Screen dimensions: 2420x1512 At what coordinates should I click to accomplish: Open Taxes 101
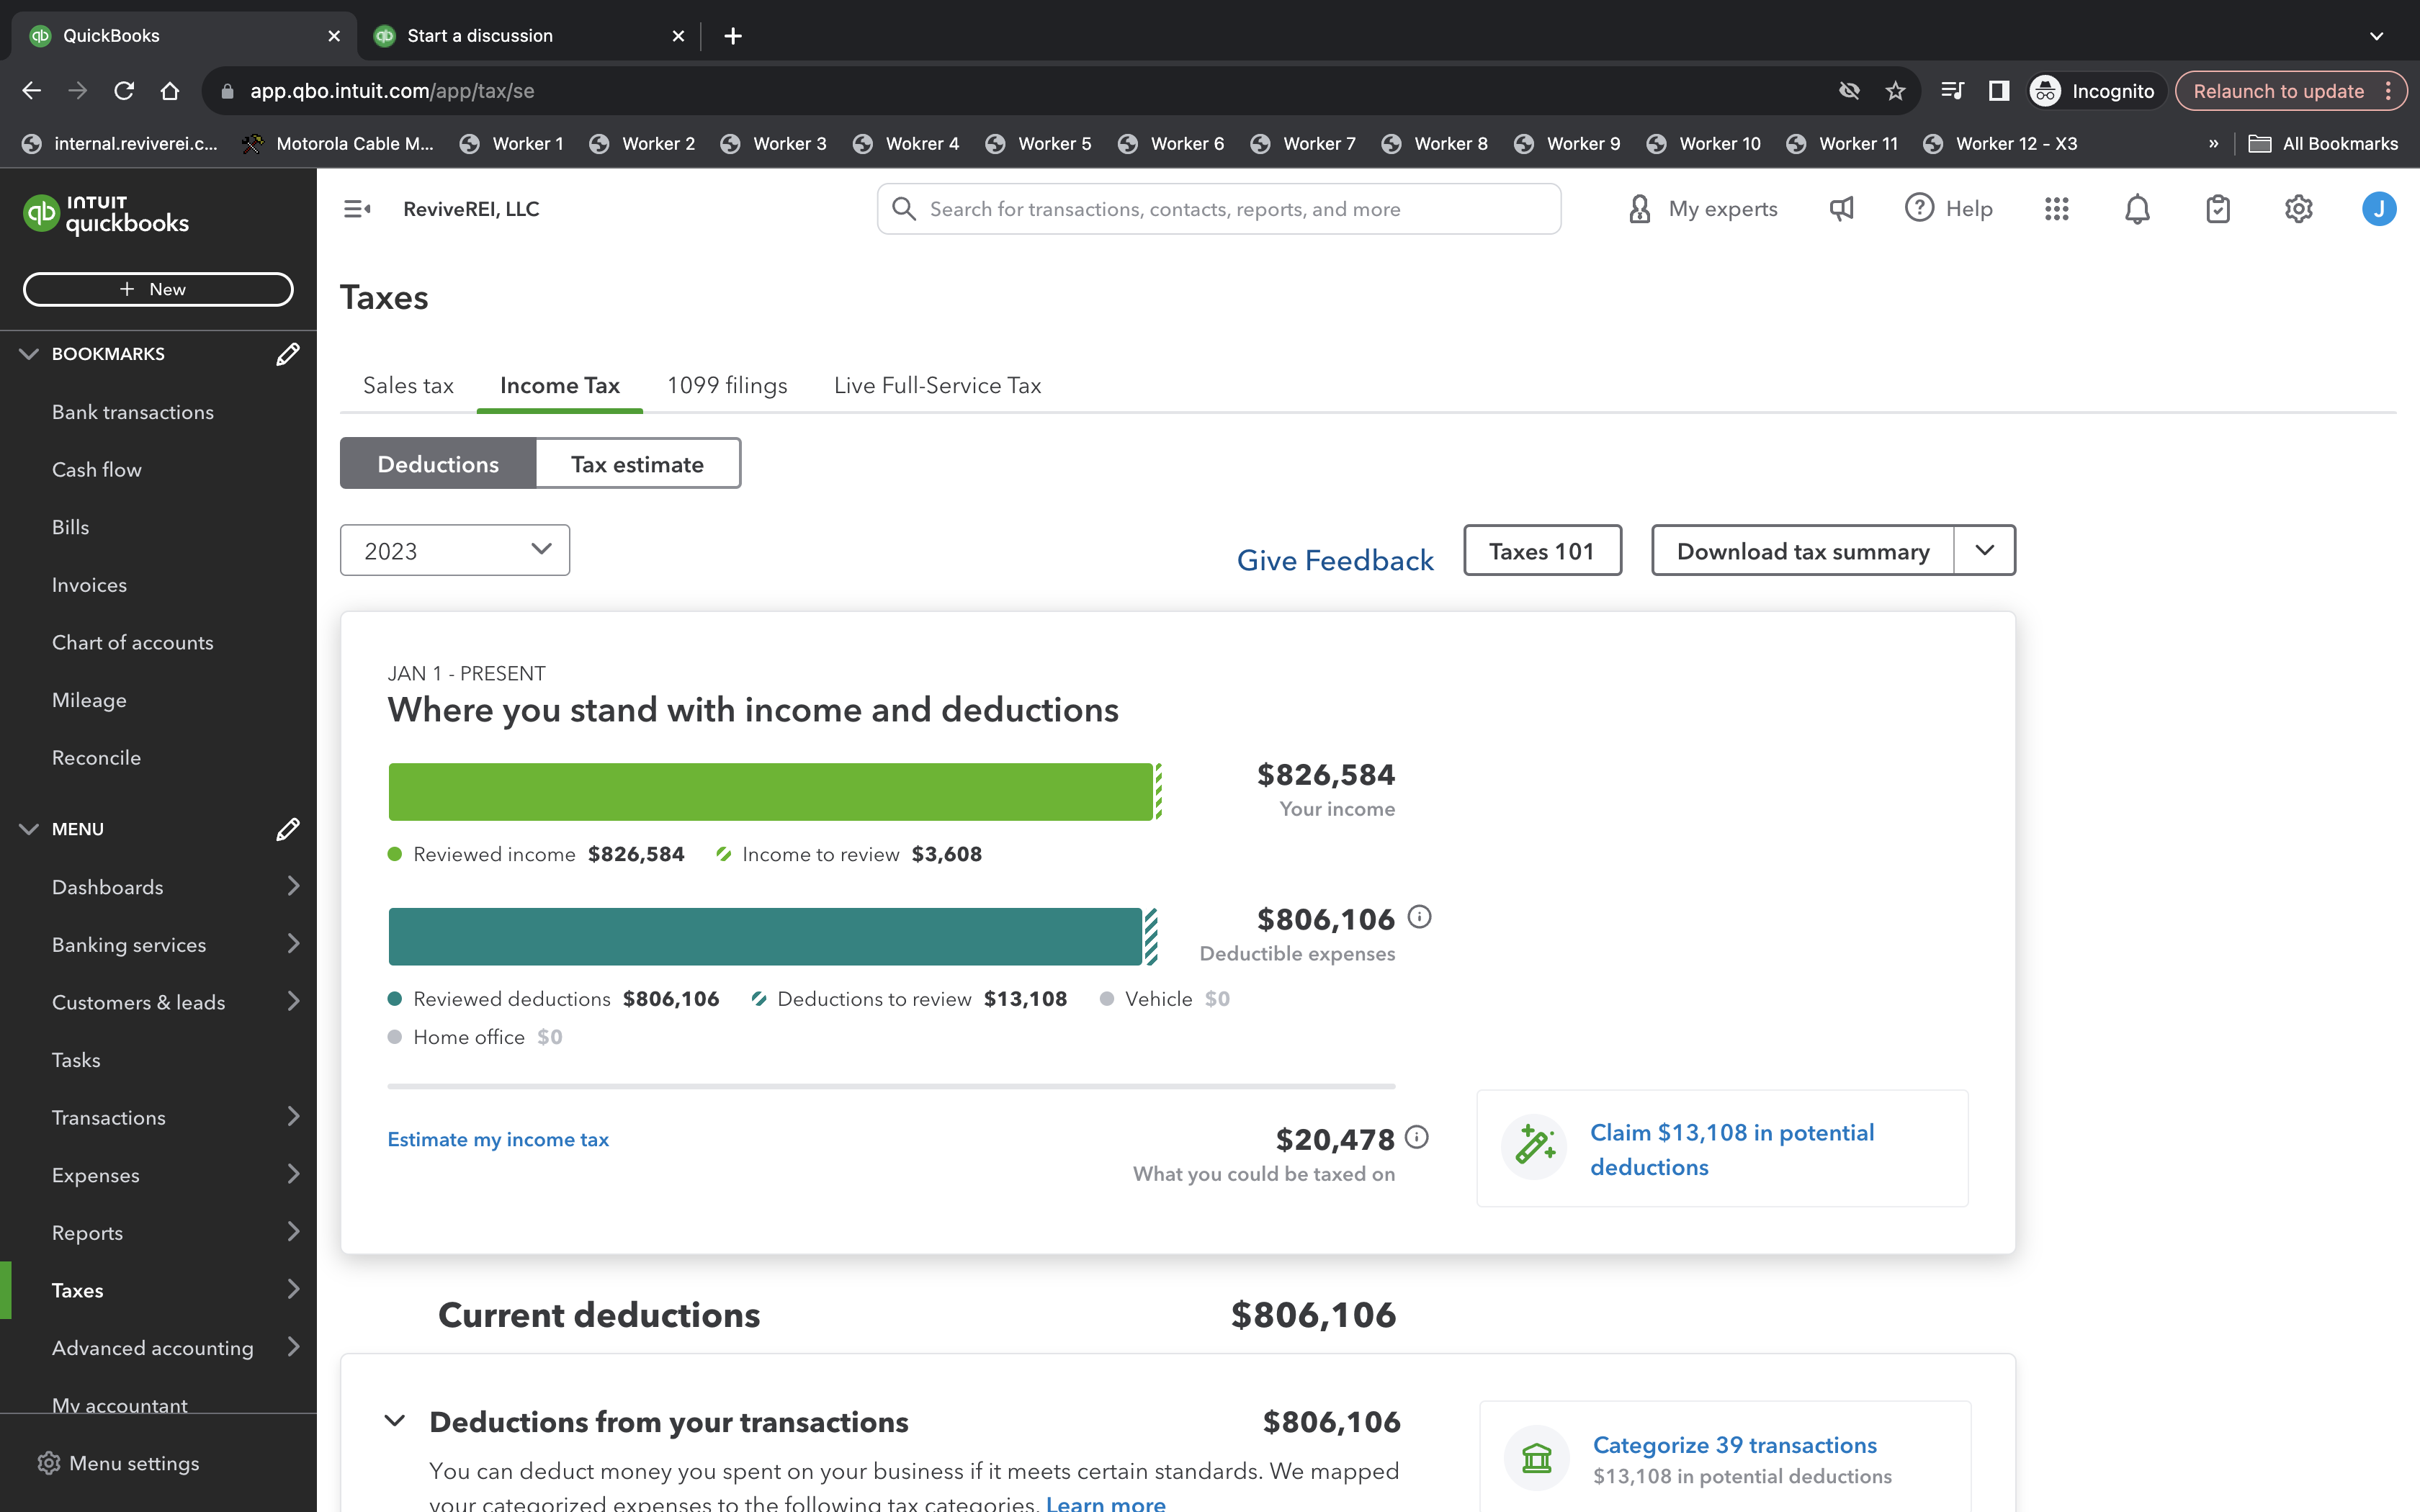point(1541,550)
